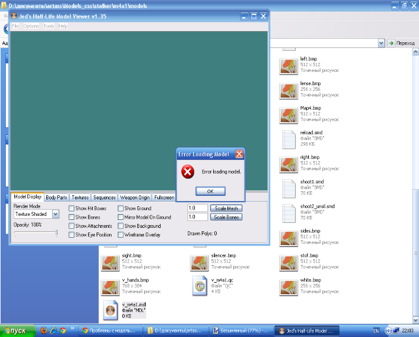Click the v_m4a1.mdl file icon
Screen dimensions: 419x337
pos(110,310)
